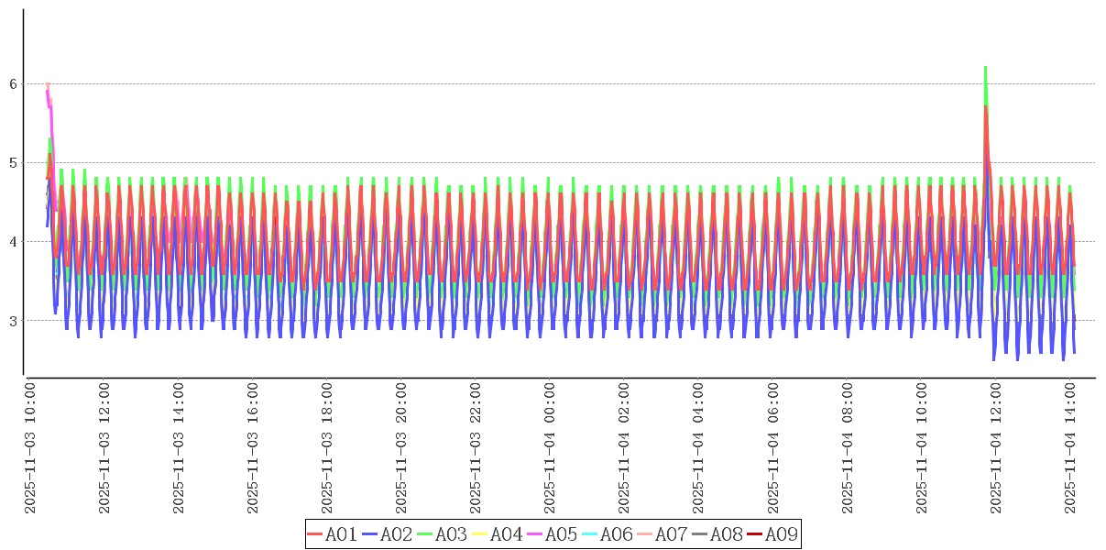
Task: Toggle A03 legend entry visibility
Action: point(442,534)
